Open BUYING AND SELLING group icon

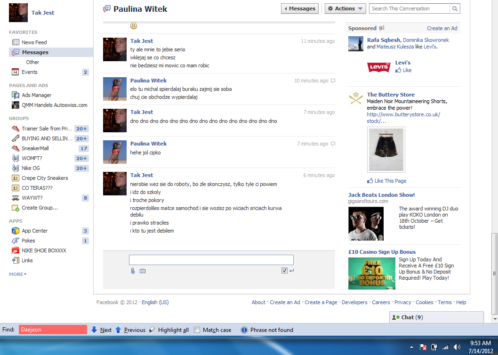pyautogui.click(x=16, y=138)
